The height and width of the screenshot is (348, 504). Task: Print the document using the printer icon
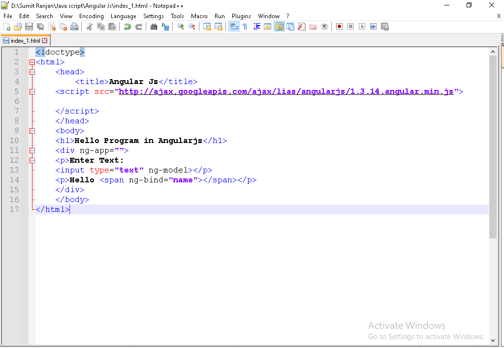[x=74, y=27]
